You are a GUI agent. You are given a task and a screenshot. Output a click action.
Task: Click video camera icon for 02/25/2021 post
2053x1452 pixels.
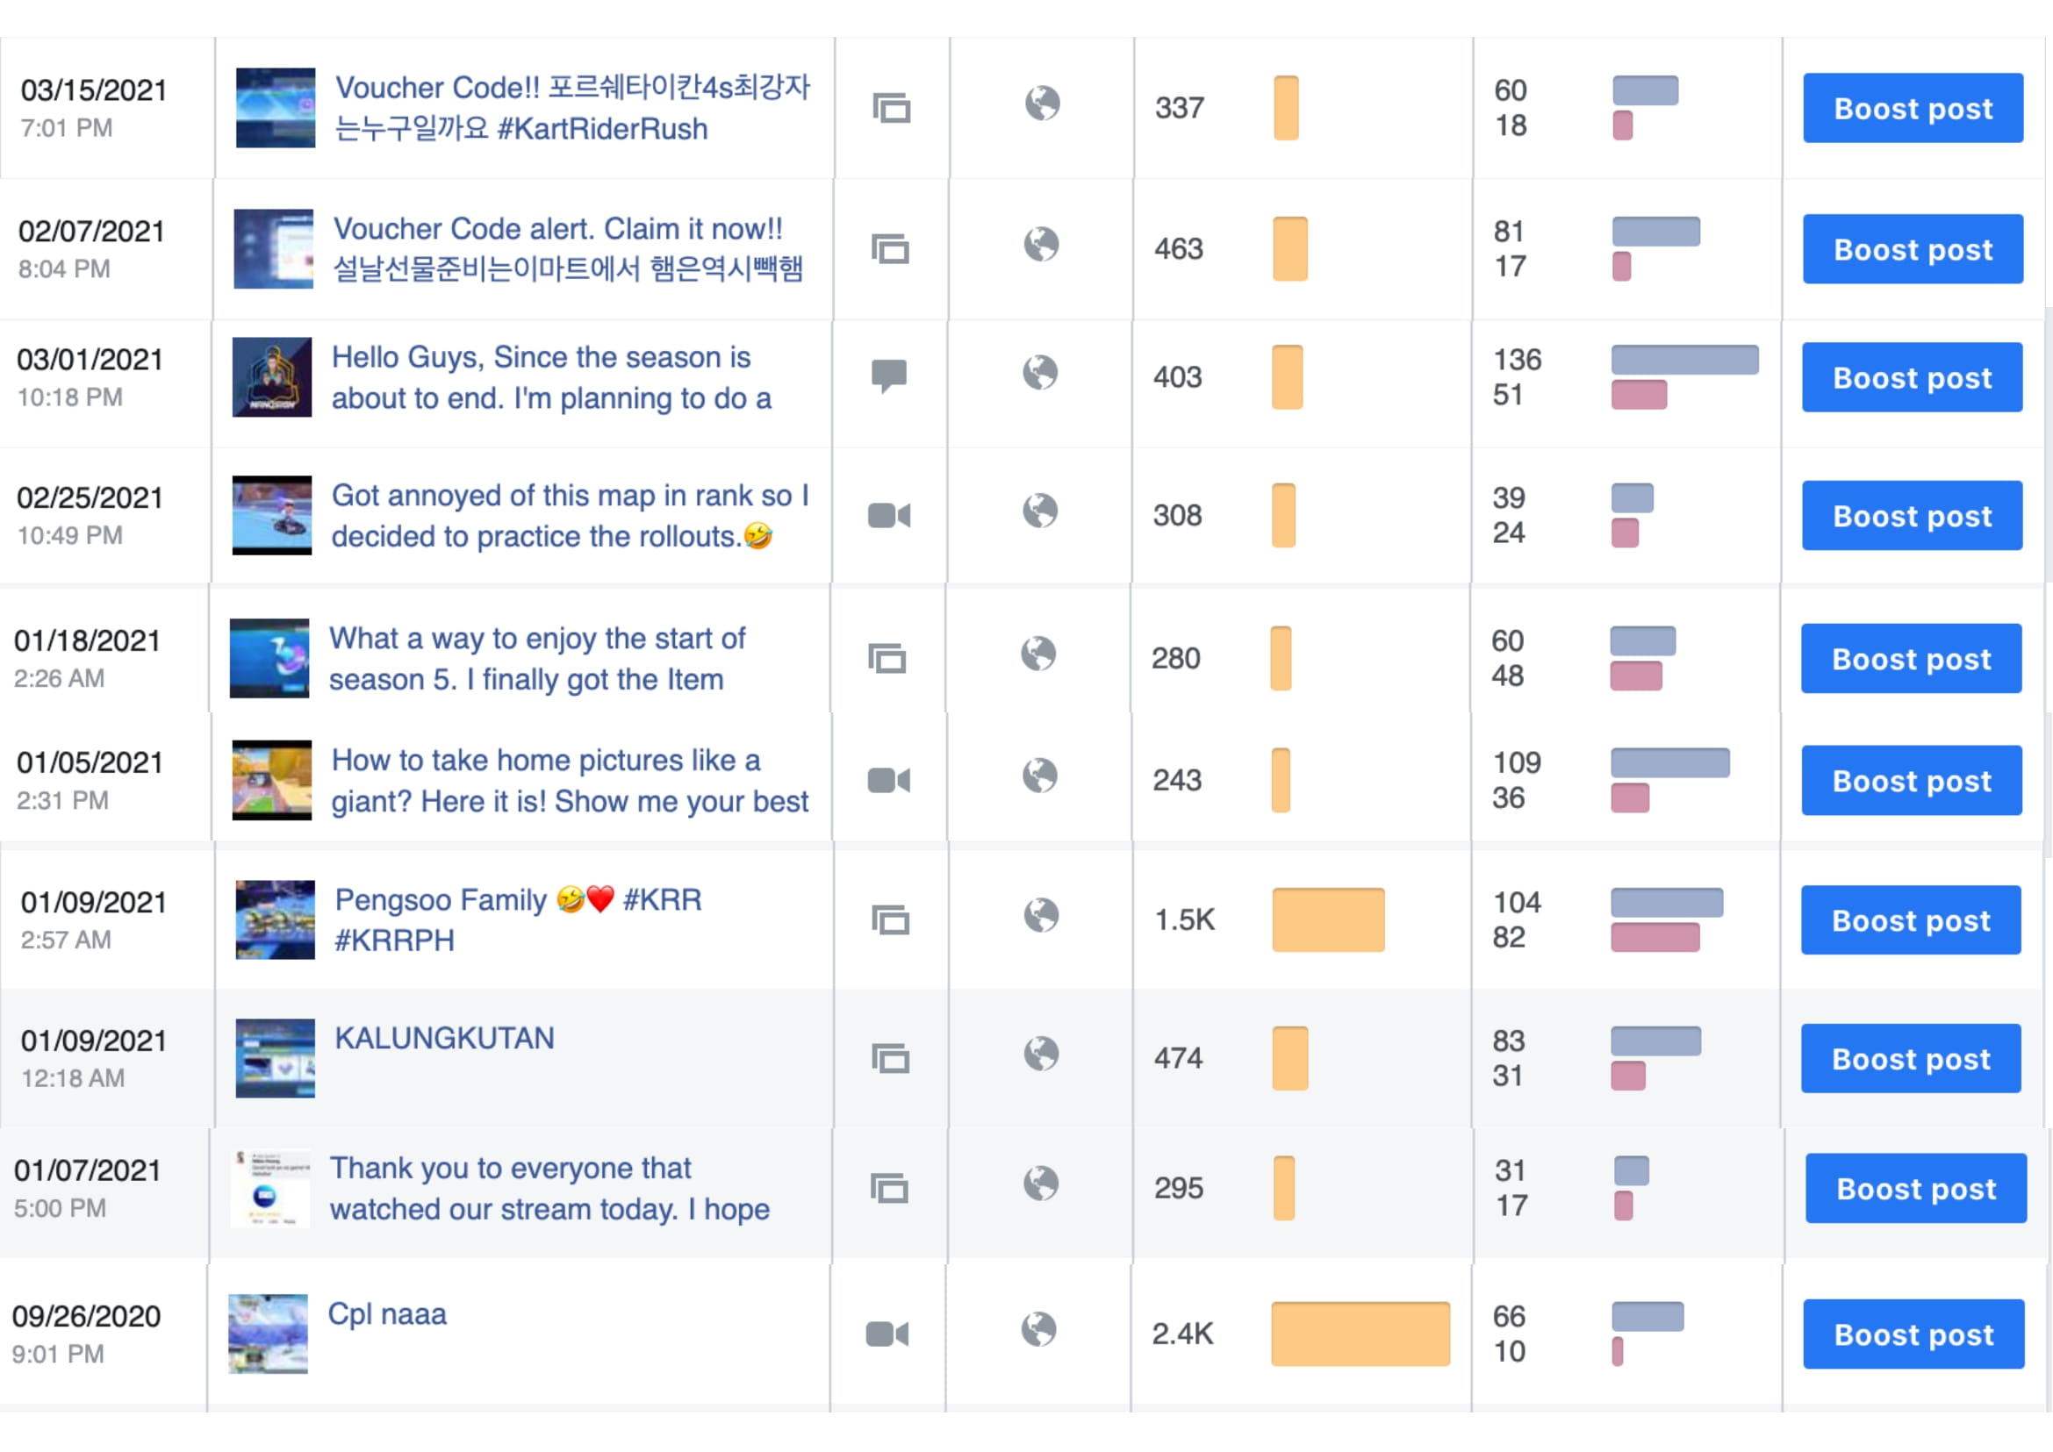click(888, 516)
